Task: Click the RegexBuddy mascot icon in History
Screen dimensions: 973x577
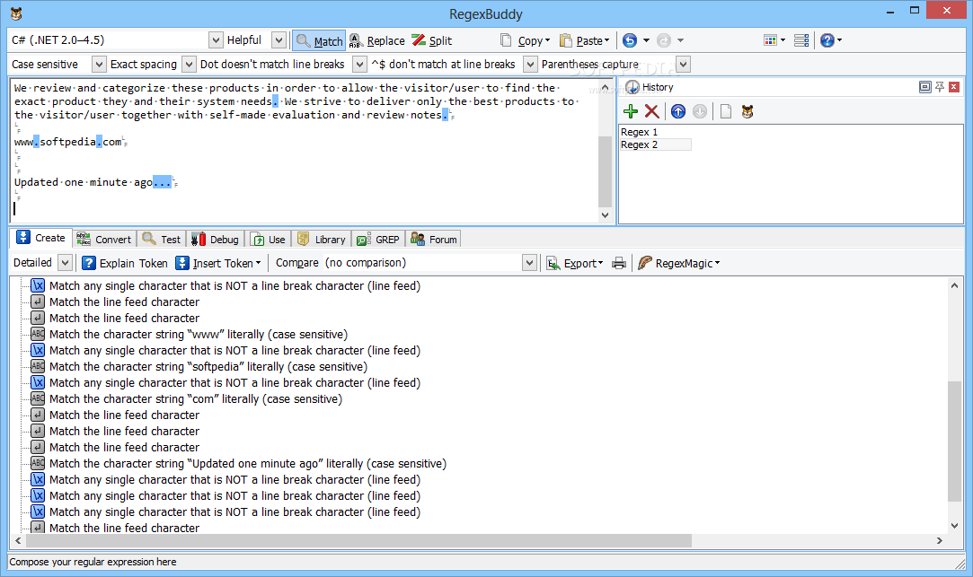Action: pyautogui.click(x=747, y=111)
